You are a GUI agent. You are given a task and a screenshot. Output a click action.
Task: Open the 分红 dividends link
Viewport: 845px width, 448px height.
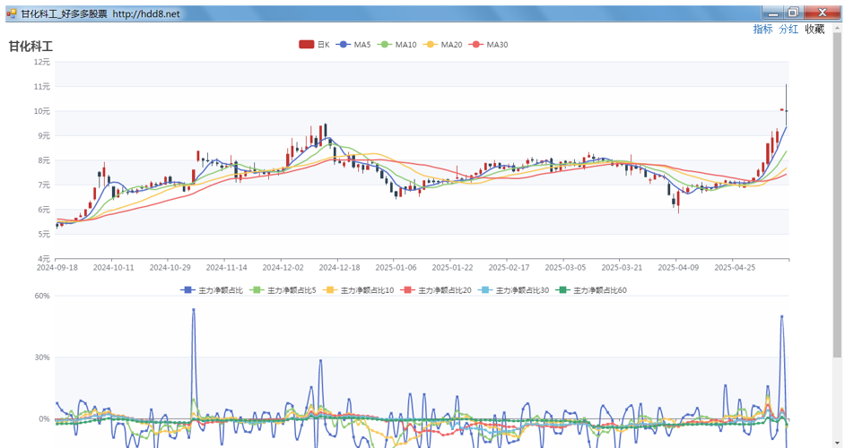coord(788,29)
